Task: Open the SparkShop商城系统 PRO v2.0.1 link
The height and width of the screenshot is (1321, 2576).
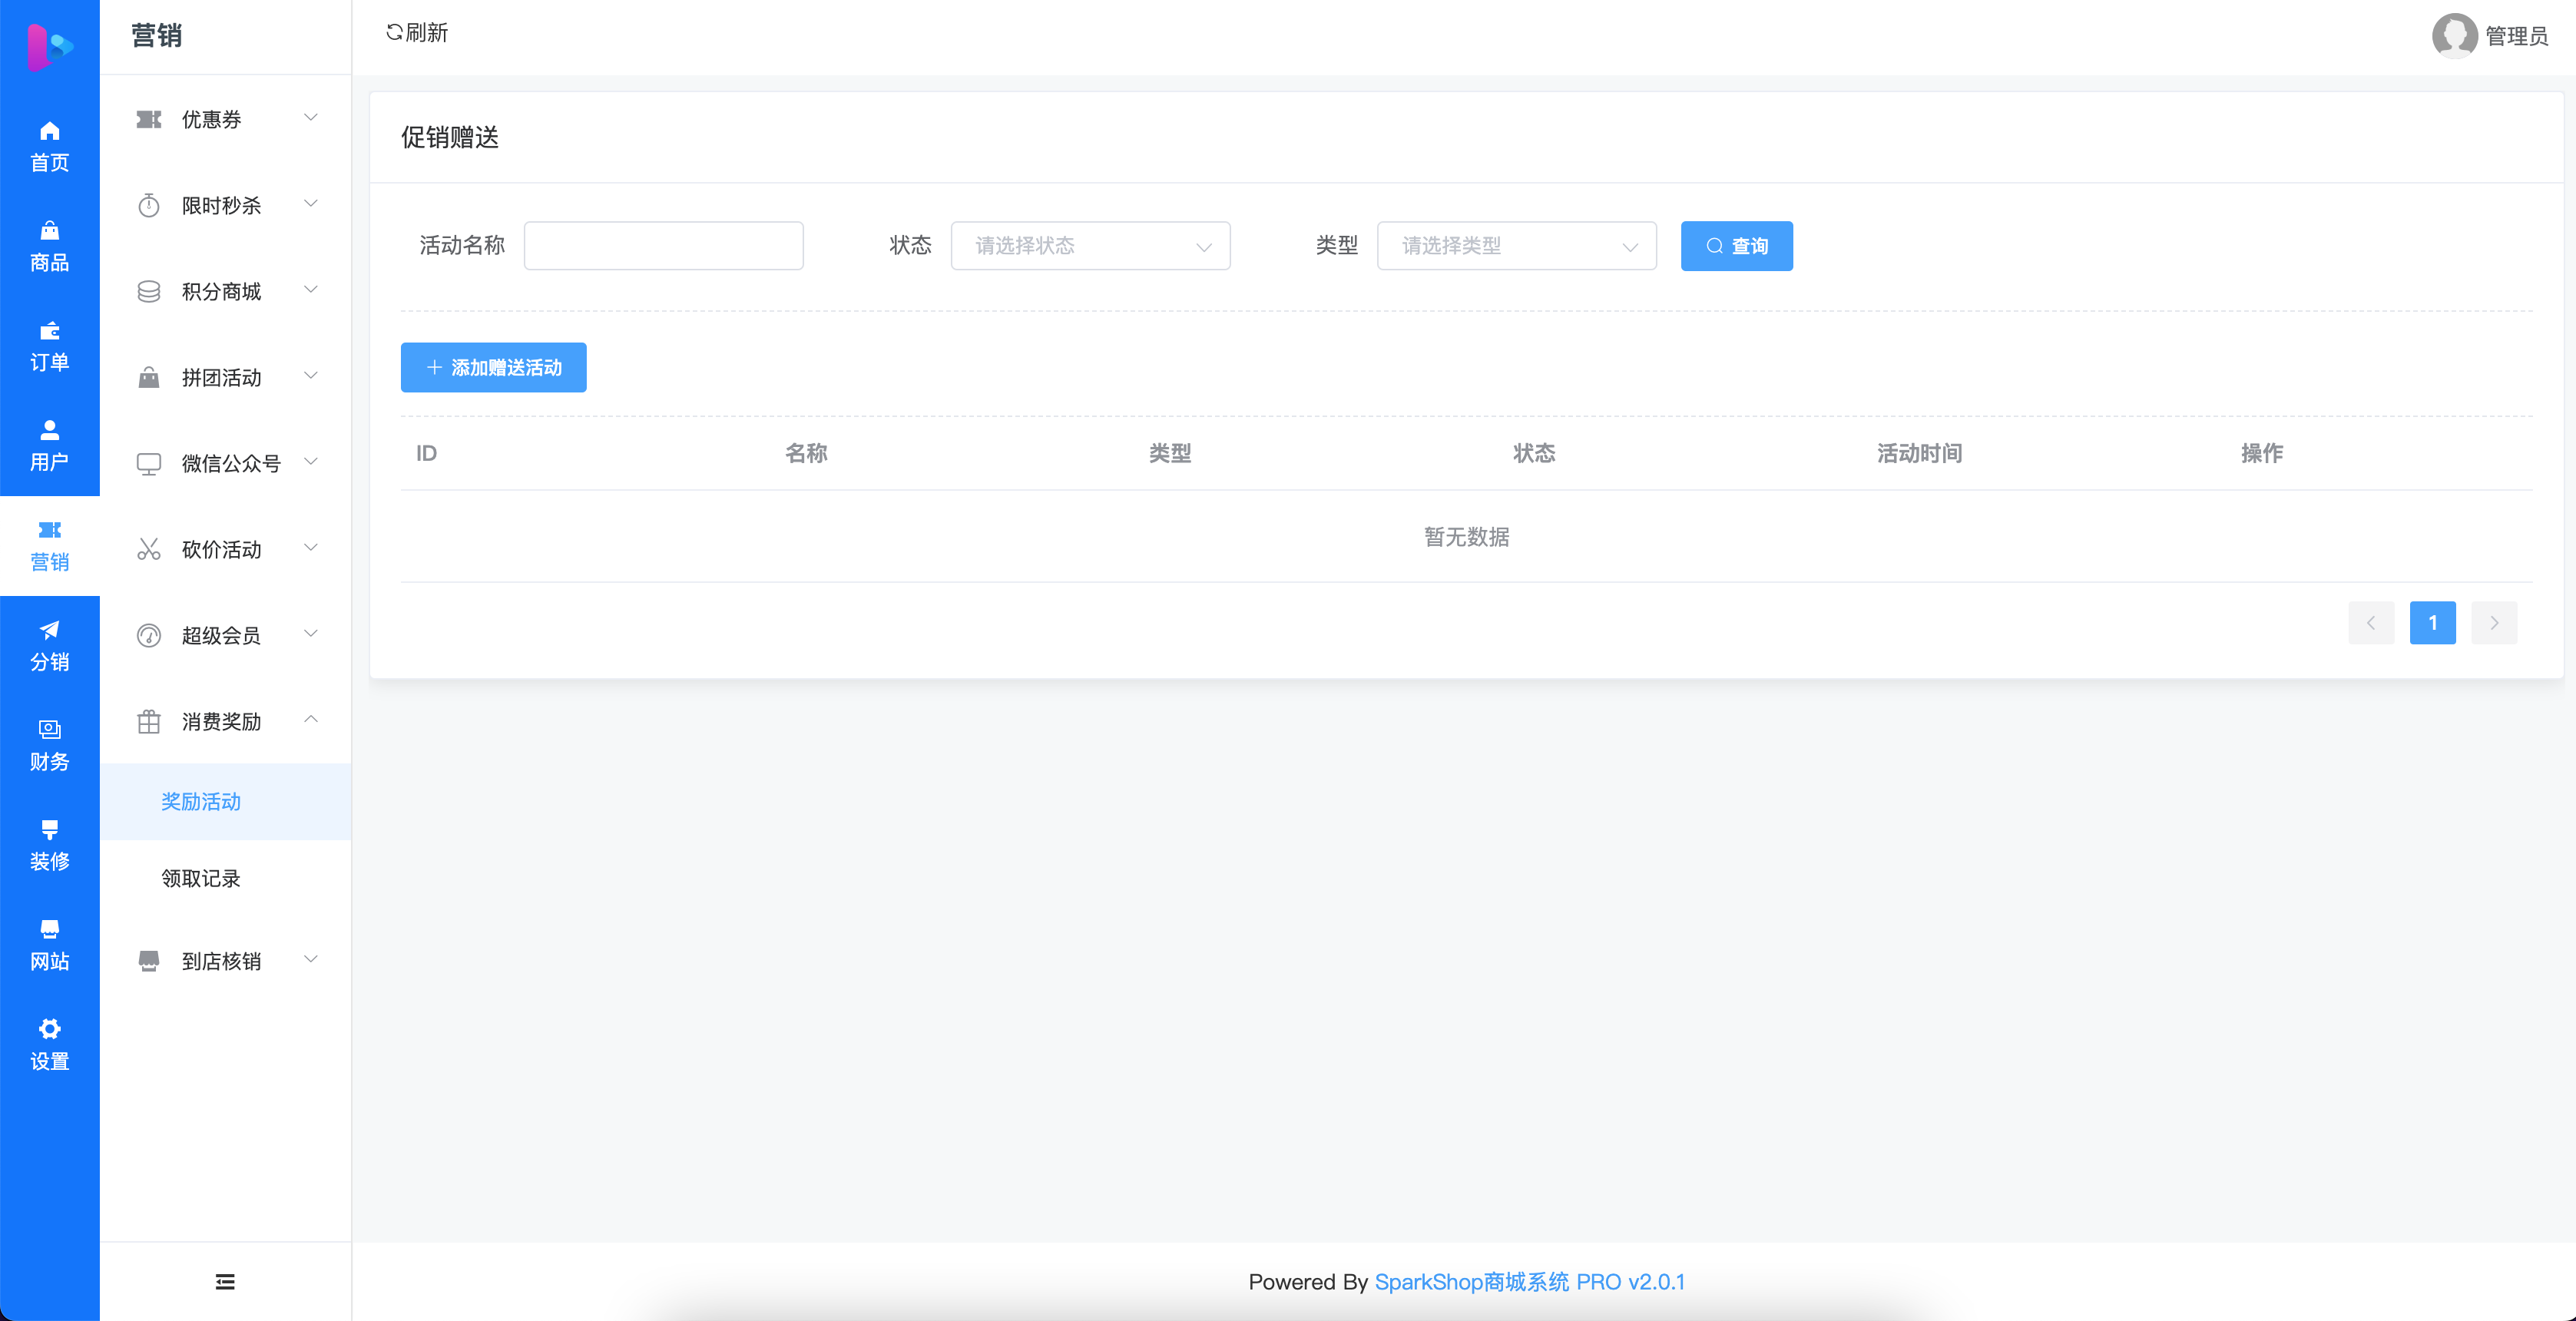Action: [1529, 1282]
